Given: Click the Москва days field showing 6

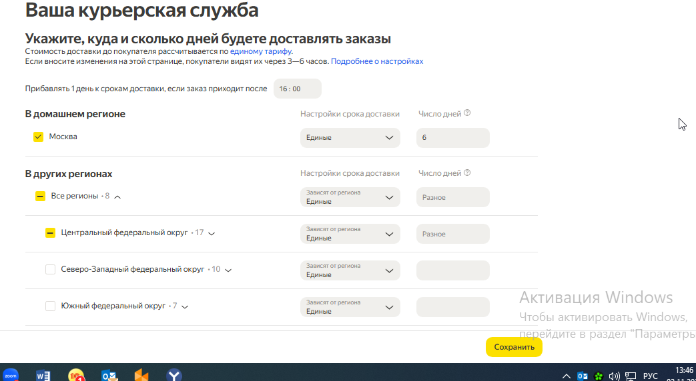Looking at the screenshot, I should (452, 138).
